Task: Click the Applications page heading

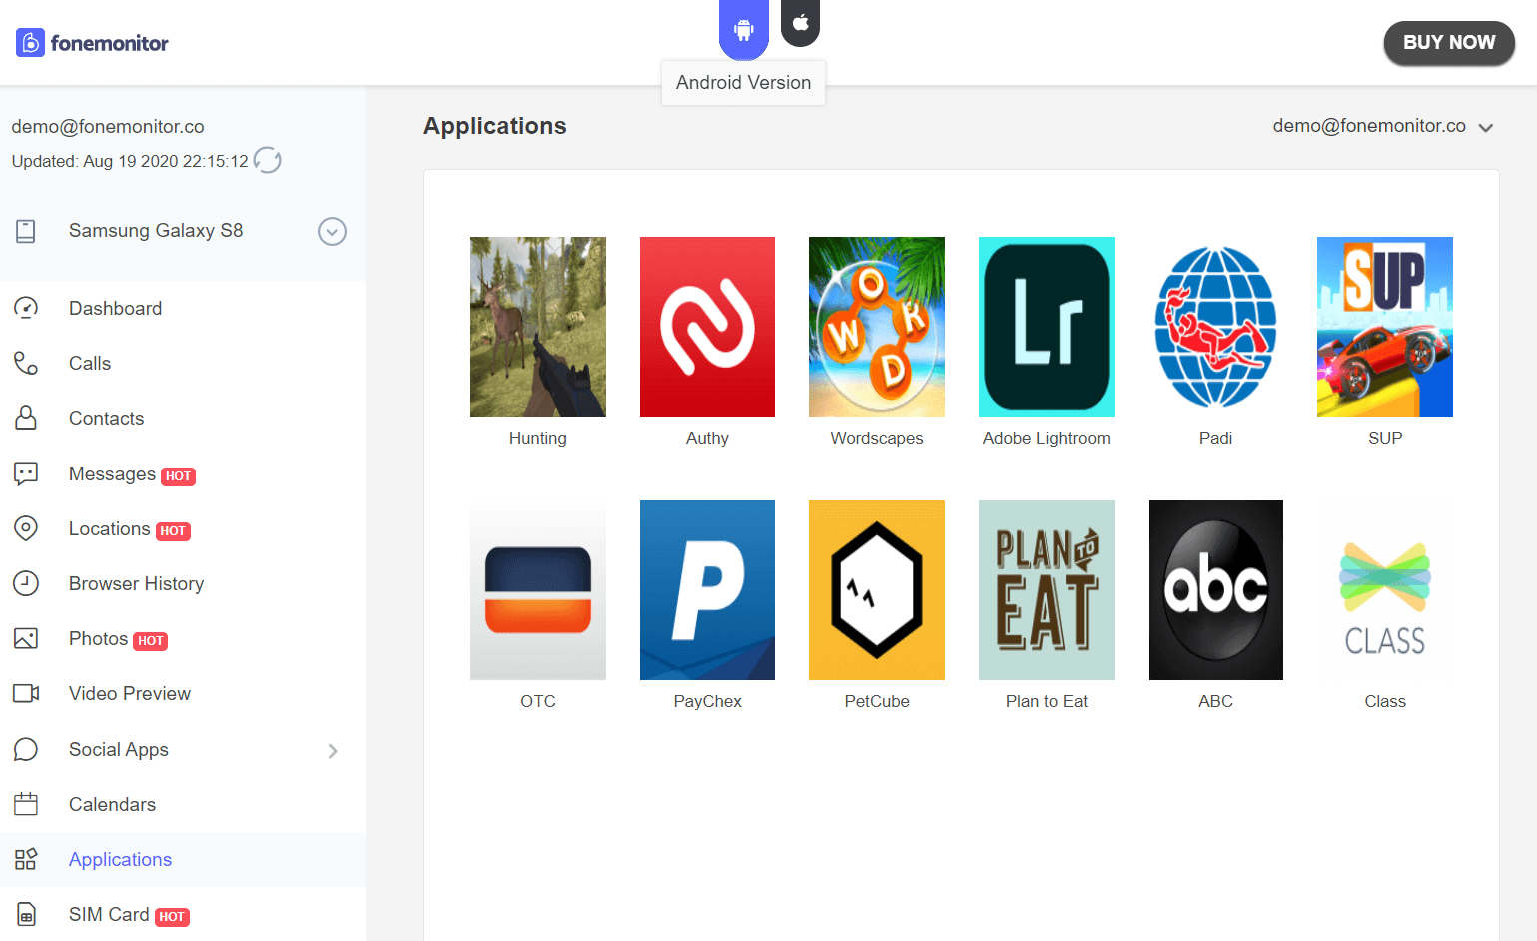Action: [x=495, y=126]
